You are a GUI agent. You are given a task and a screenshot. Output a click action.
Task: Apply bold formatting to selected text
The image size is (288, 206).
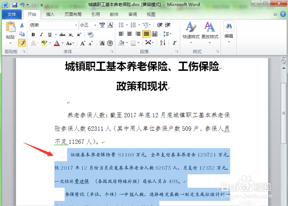(x=33, y=35)
